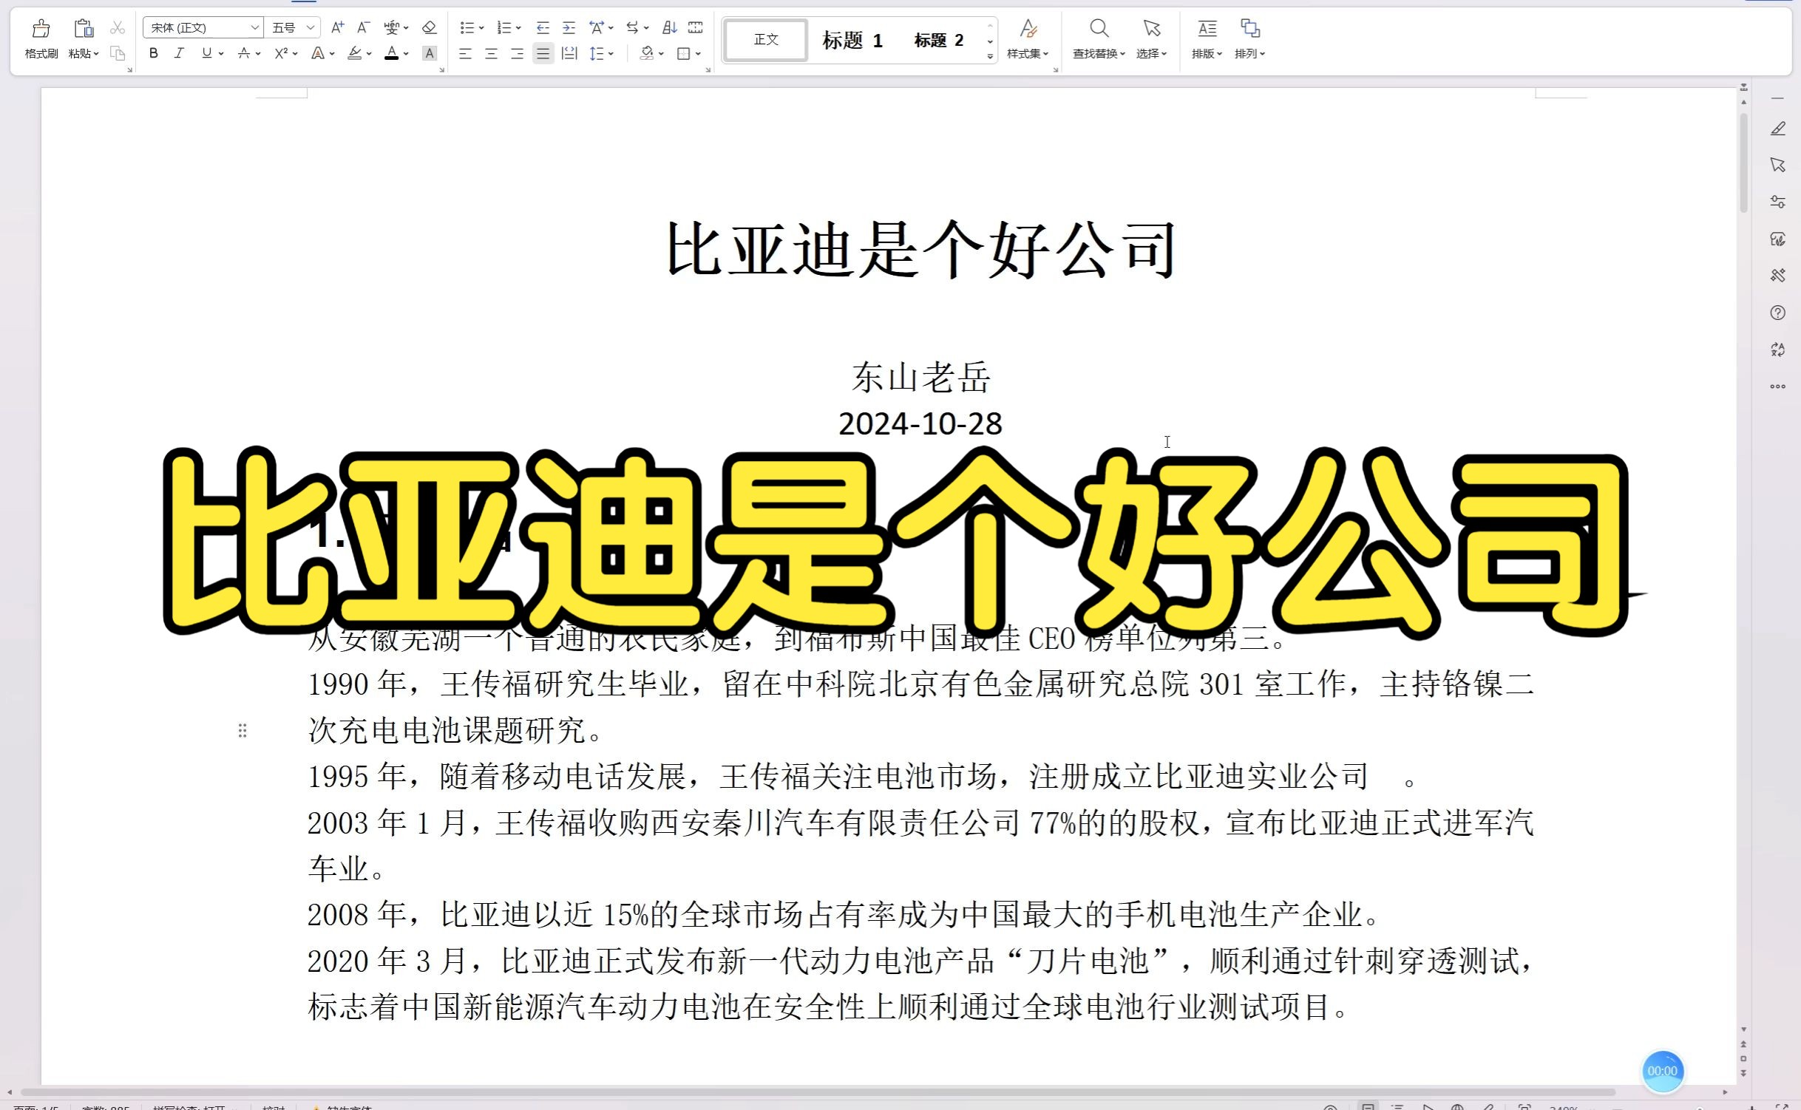This screenshot has height=1110, width=1801.
Task: Open the highlight color dropdown arrow
Action: point(369,54)
